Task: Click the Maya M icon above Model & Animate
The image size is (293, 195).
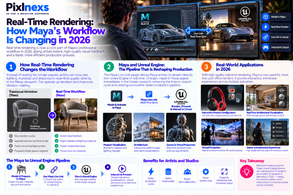Action: click(117, 96)
